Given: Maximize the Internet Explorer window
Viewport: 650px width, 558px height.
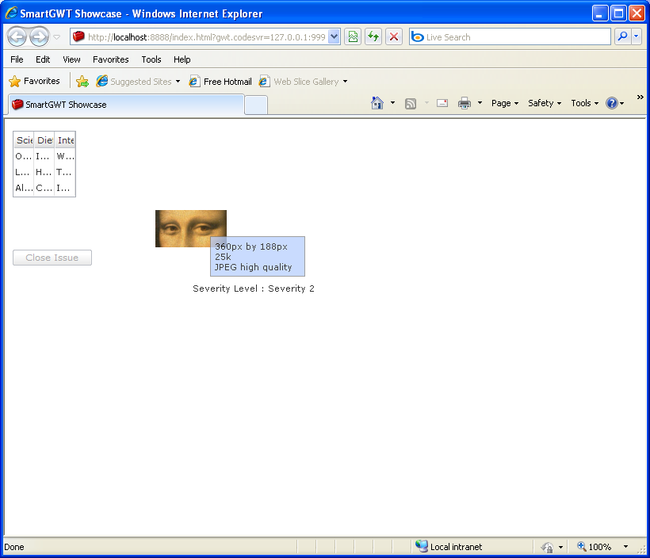Looking at the screenshot, I should pos(618,13).
